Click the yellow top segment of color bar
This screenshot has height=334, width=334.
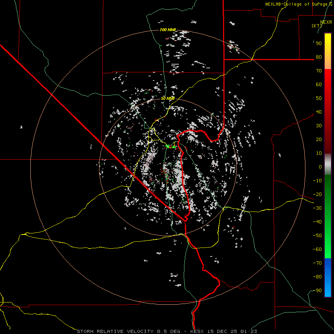point(328,51)
